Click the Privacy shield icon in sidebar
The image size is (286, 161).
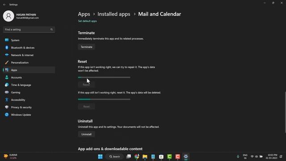7,107
